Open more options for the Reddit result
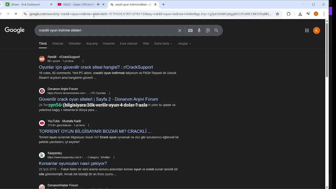 [x=83, y=61]
